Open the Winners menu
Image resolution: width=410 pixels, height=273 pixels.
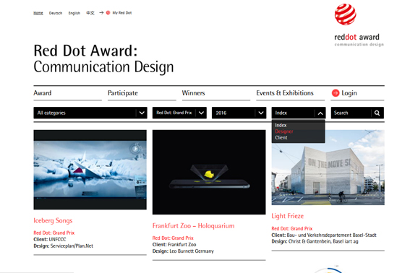click(x=193, y=93)
